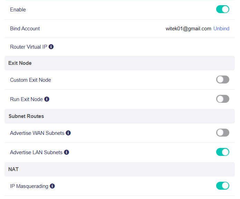Click the Subnet Routes section header
This screenshot has height=199, width=240.
point(119,116)
